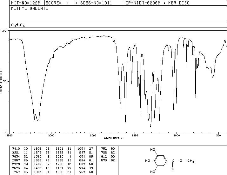The width and height of the screenshot is (227, 175).
Task: Click the carbonyl O below the ester carbon
Action: click(x=173, y=169)
